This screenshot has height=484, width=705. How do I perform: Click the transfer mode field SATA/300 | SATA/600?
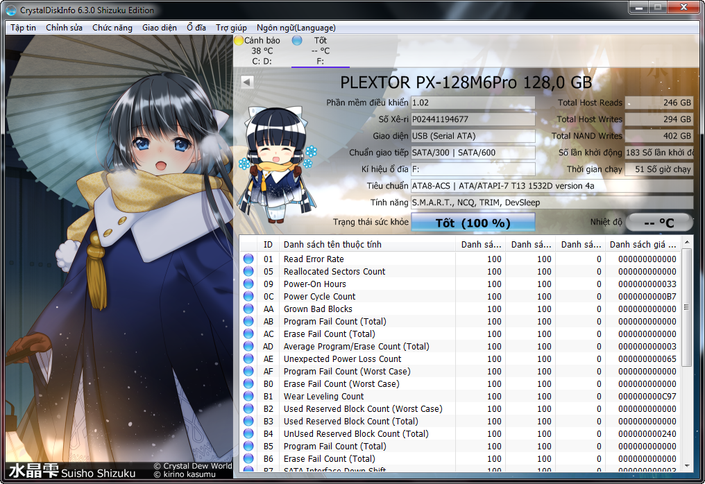[x=473, y=153]
